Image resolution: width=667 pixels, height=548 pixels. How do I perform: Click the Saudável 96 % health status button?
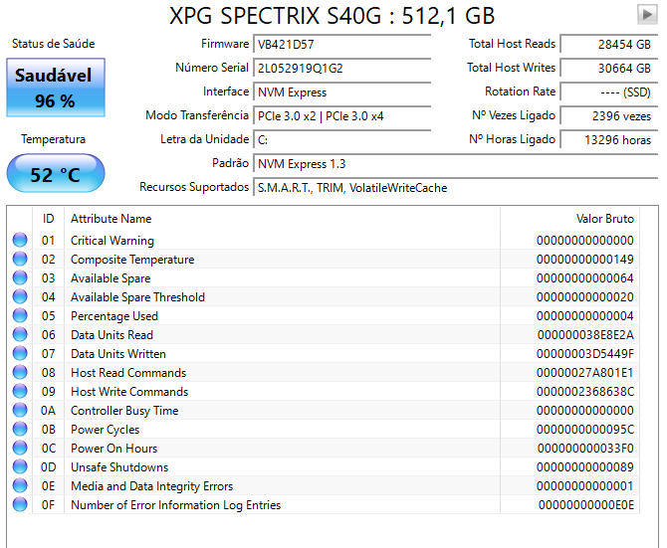click(56, 88)
